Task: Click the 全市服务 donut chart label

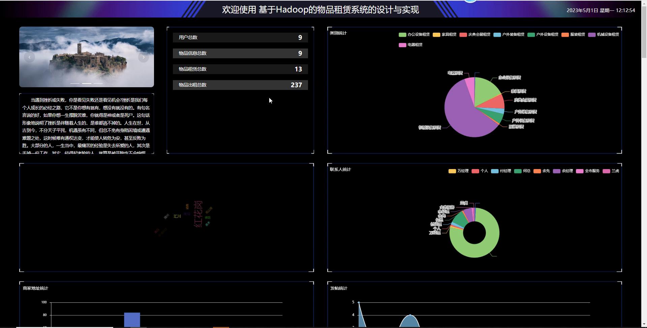Action: [x=447, y=207]
